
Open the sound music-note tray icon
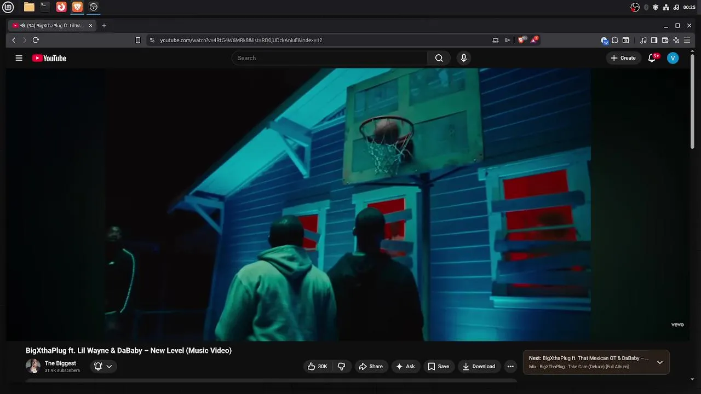tap(676, 7)
